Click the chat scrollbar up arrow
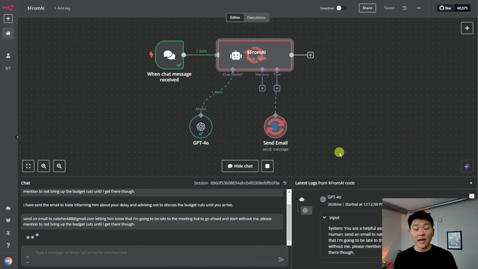The image size is (478, 269). click(x=289, y=192)
